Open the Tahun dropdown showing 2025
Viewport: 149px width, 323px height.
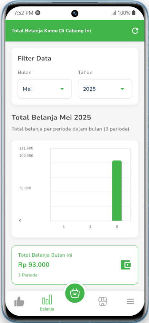pos(105,89)
